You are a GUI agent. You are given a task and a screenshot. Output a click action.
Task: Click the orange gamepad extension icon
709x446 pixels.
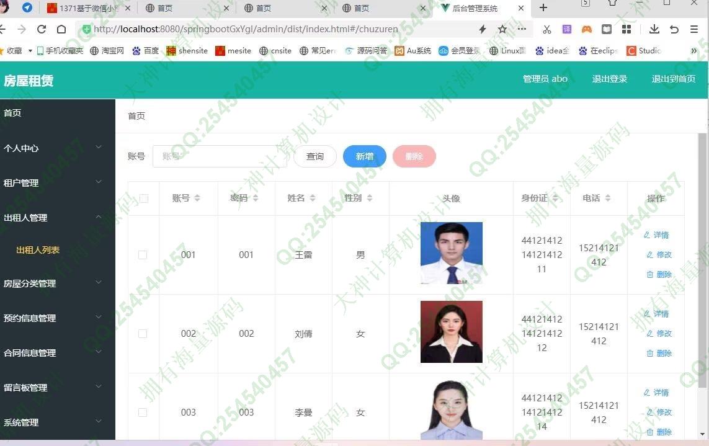[x=586, y=29]
